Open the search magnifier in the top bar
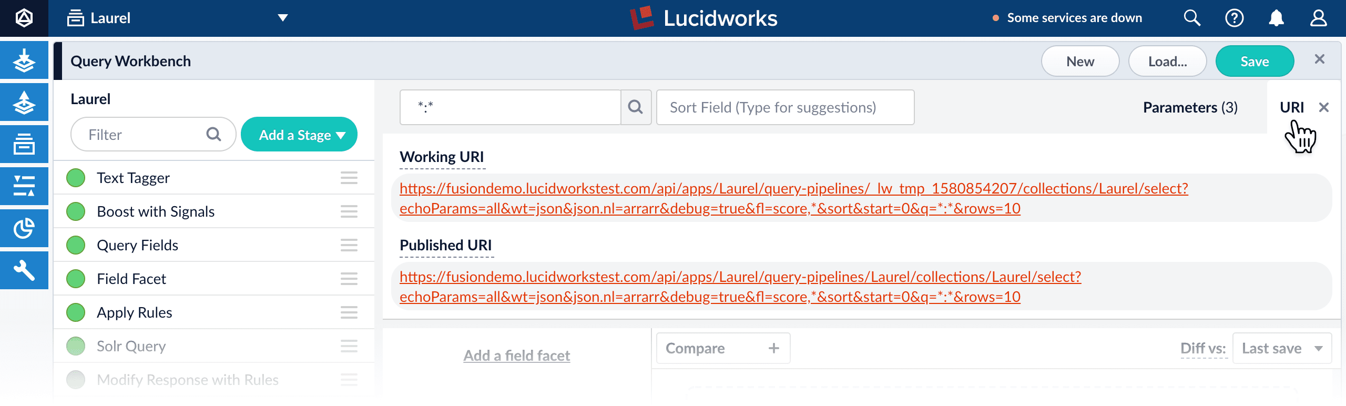The height and width of the screenshot is (406, 1346). point(1192,17)
